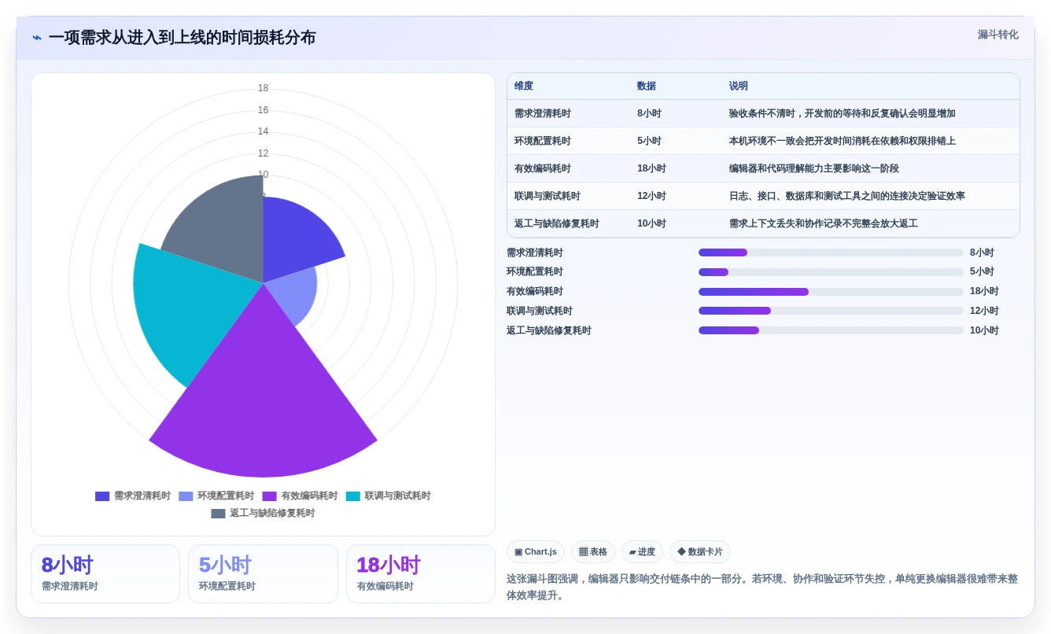This screenshot has height=634, width=1051.
Task: Click the 有效编码耗时 progress bar
Action: [831, 292]
